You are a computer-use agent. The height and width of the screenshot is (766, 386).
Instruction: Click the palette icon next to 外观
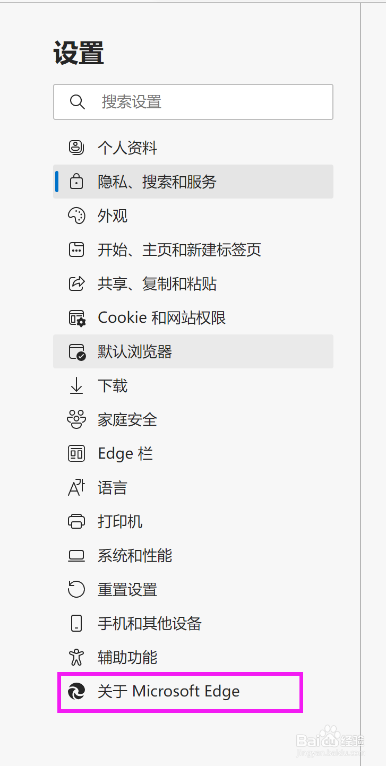click(x=76, y=216)
